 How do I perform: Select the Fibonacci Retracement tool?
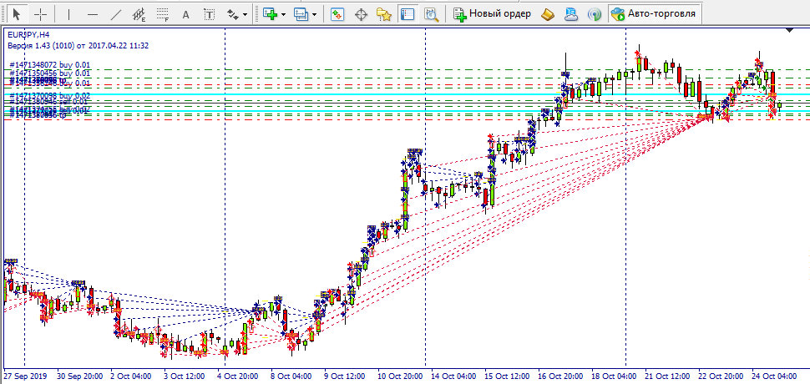163,14
